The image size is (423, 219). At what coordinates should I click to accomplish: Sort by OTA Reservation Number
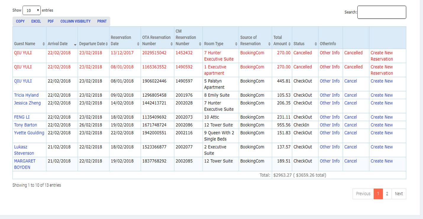(x=172, y=44)
